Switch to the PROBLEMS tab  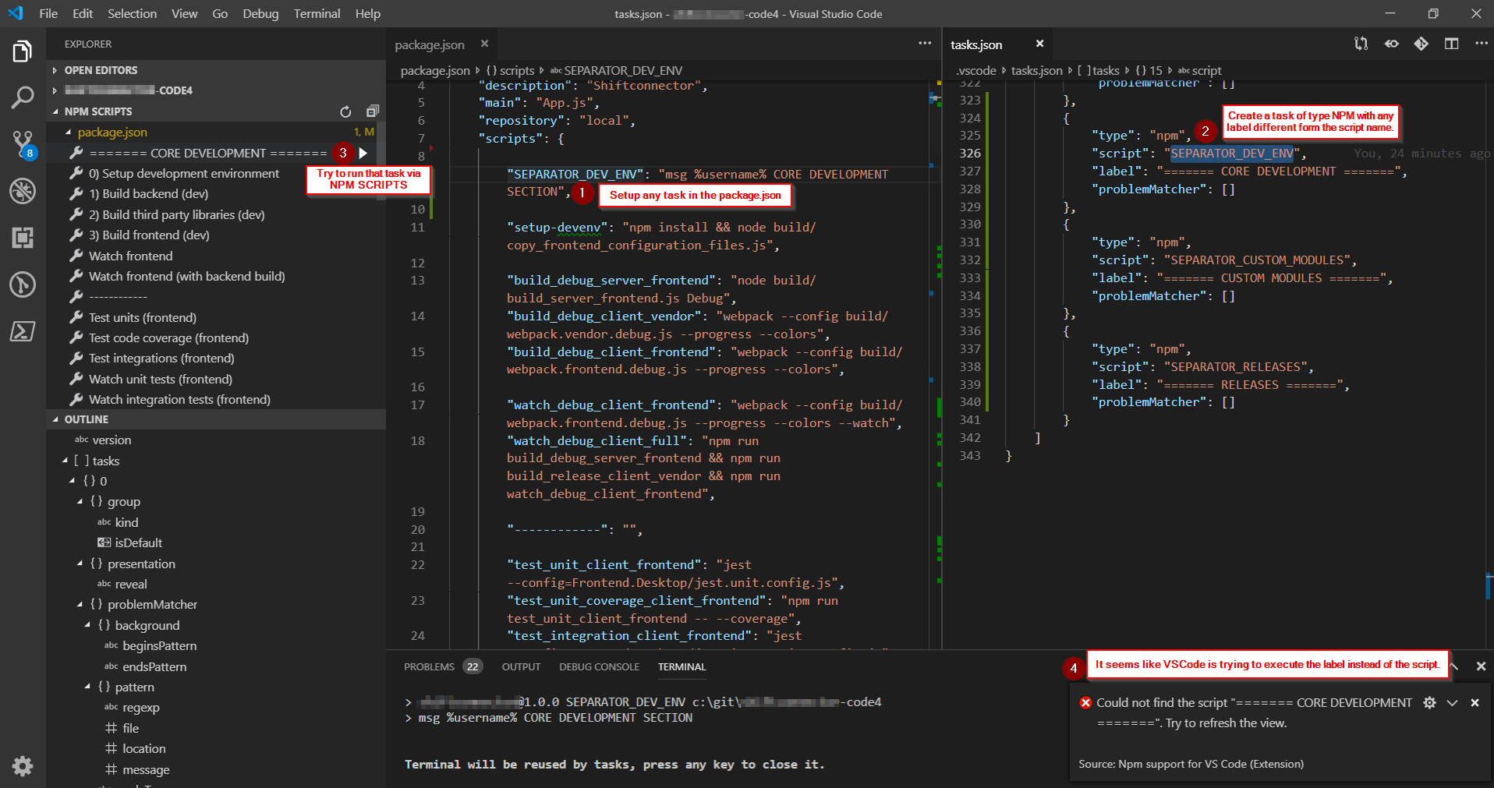point(428,666)
